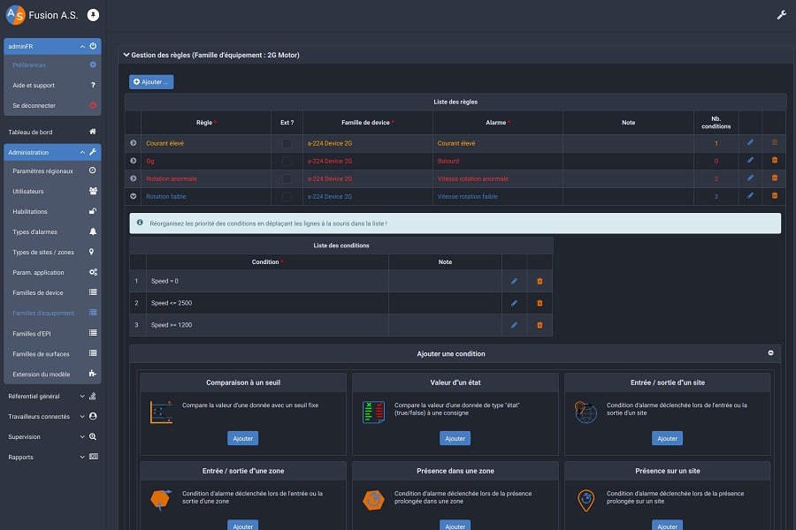Edit condition Speed = 0
Image resolution: width=796 pixels, height=530 pixels.
click(514, 281)
